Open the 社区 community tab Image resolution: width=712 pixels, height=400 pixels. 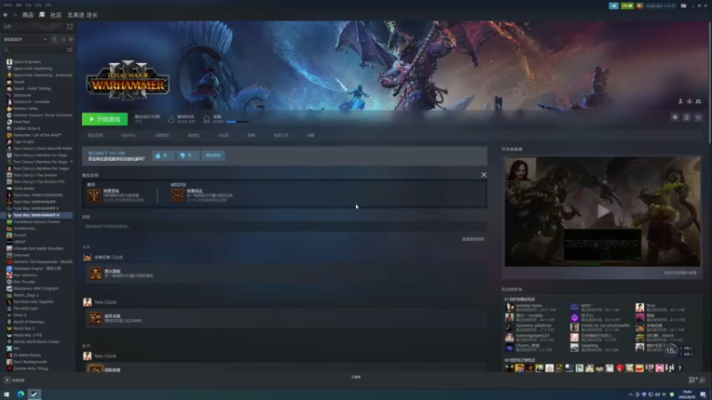point(56,15)
